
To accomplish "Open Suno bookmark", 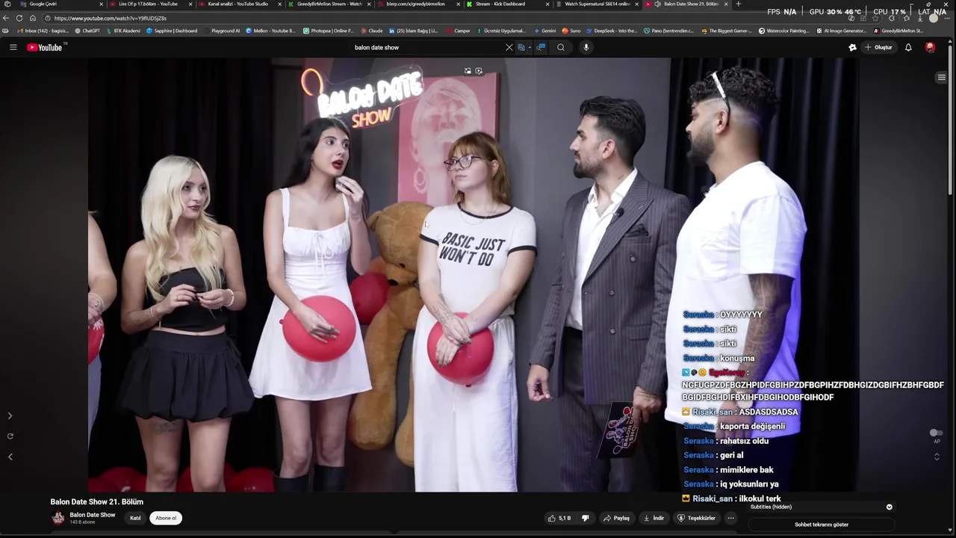I will [x=571, y=31].
